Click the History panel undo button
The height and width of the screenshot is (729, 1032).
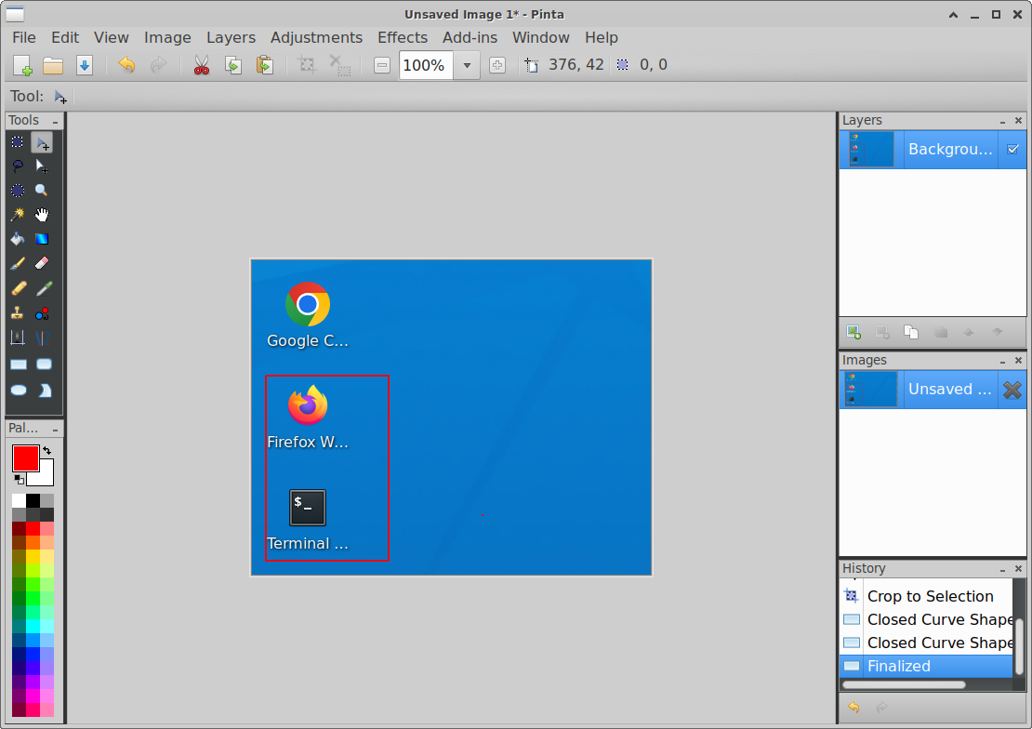[x=853, y=708]
